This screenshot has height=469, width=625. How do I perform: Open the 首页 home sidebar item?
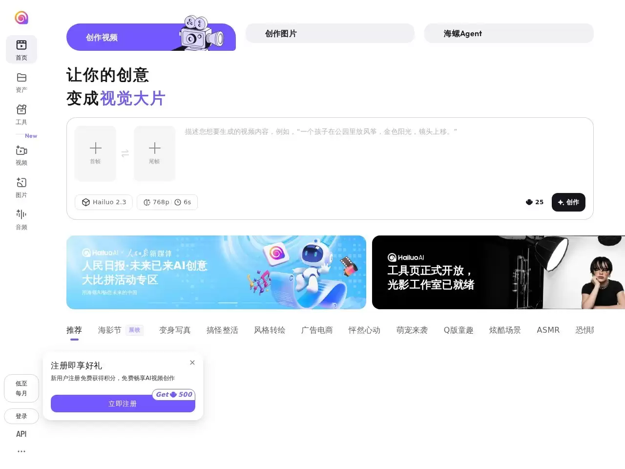21,49
